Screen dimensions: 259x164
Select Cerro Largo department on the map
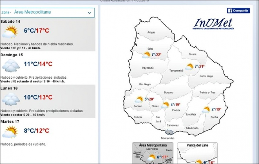point(206,76)
